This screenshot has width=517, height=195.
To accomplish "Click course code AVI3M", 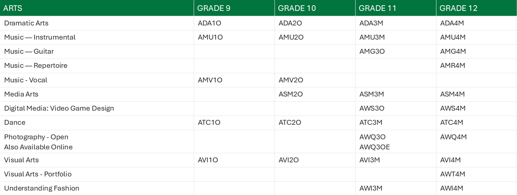I will tap(371, 160).
